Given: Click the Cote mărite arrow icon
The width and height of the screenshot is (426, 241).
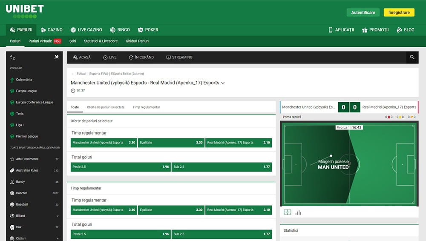Looking at the screenshot, I should tap(12, 80).
